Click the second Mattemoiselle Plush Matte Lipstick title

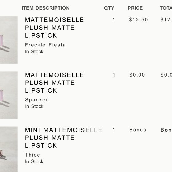tap(54, 83)
